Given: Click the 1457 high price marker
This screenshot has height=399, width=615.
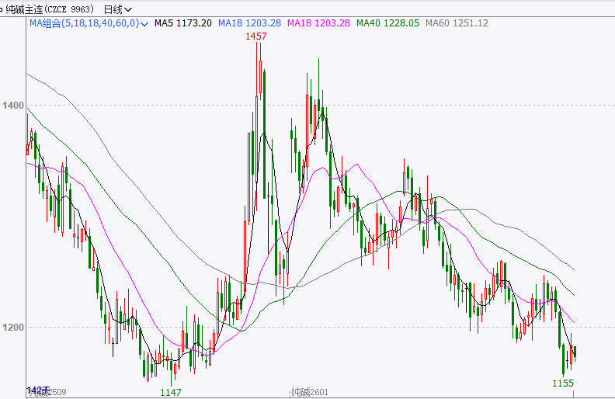Looking at the screenshot, I should (256, 36).
